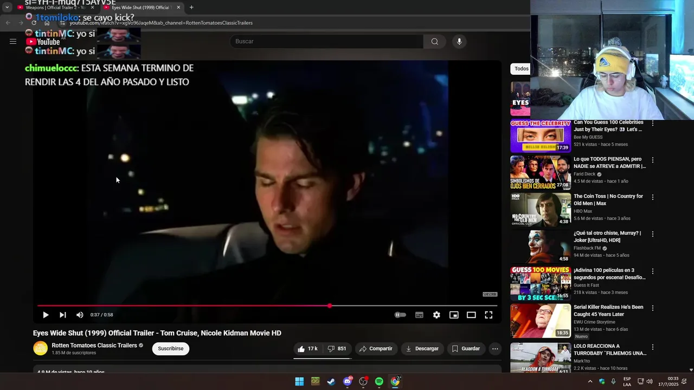The height and width of the screenshot is (390, 694).
Task: Open options menu for The Coin Toss
Action: point(653,197)
